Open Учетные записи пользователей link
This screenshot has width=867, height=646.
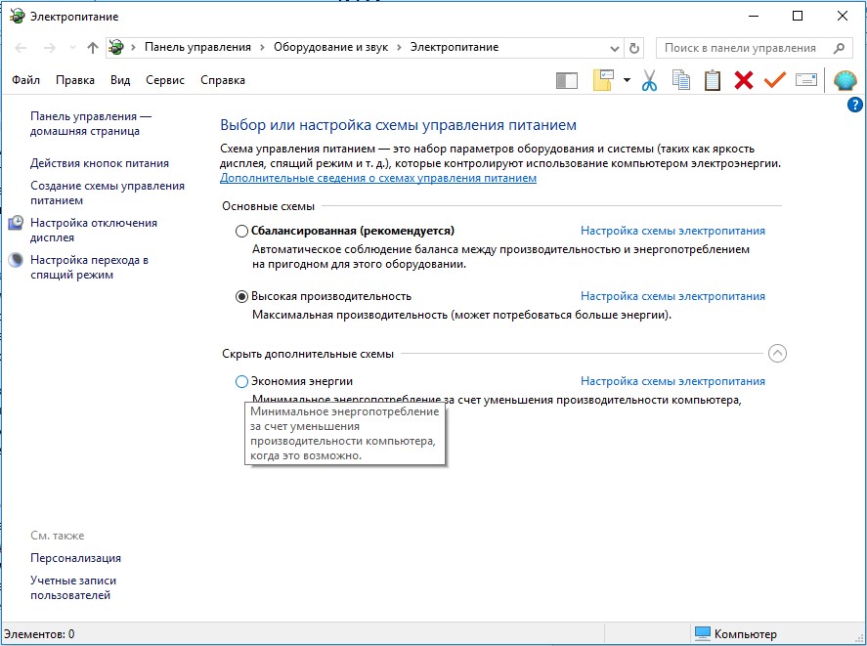73,588
